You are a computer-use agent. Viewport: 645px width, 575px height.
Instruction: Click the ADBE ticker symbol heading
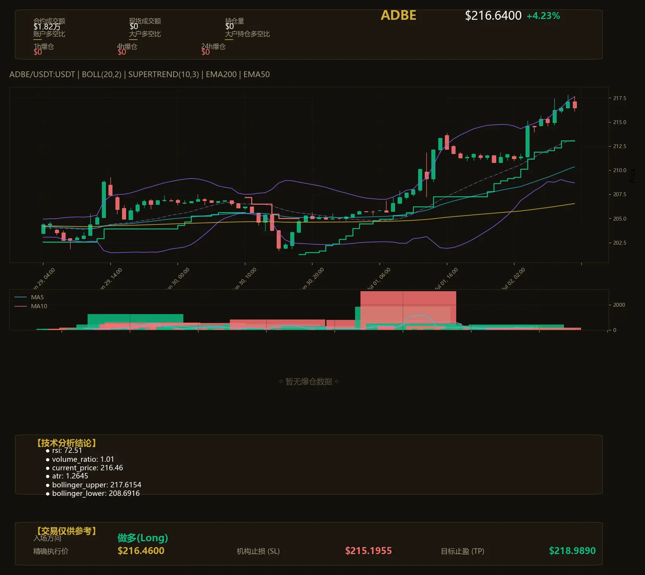pyautogui.click(x=398, y=15)
